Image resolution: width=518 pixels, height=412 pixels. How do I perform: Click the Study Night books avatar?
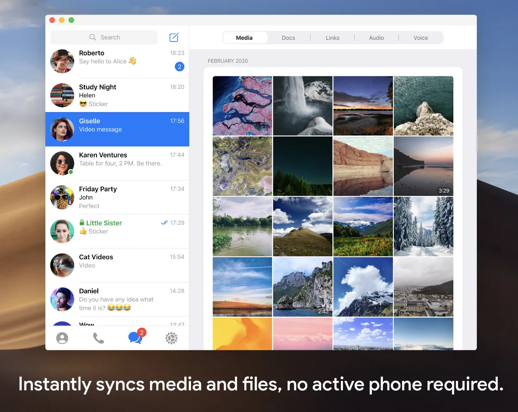(x=62, y=95)
